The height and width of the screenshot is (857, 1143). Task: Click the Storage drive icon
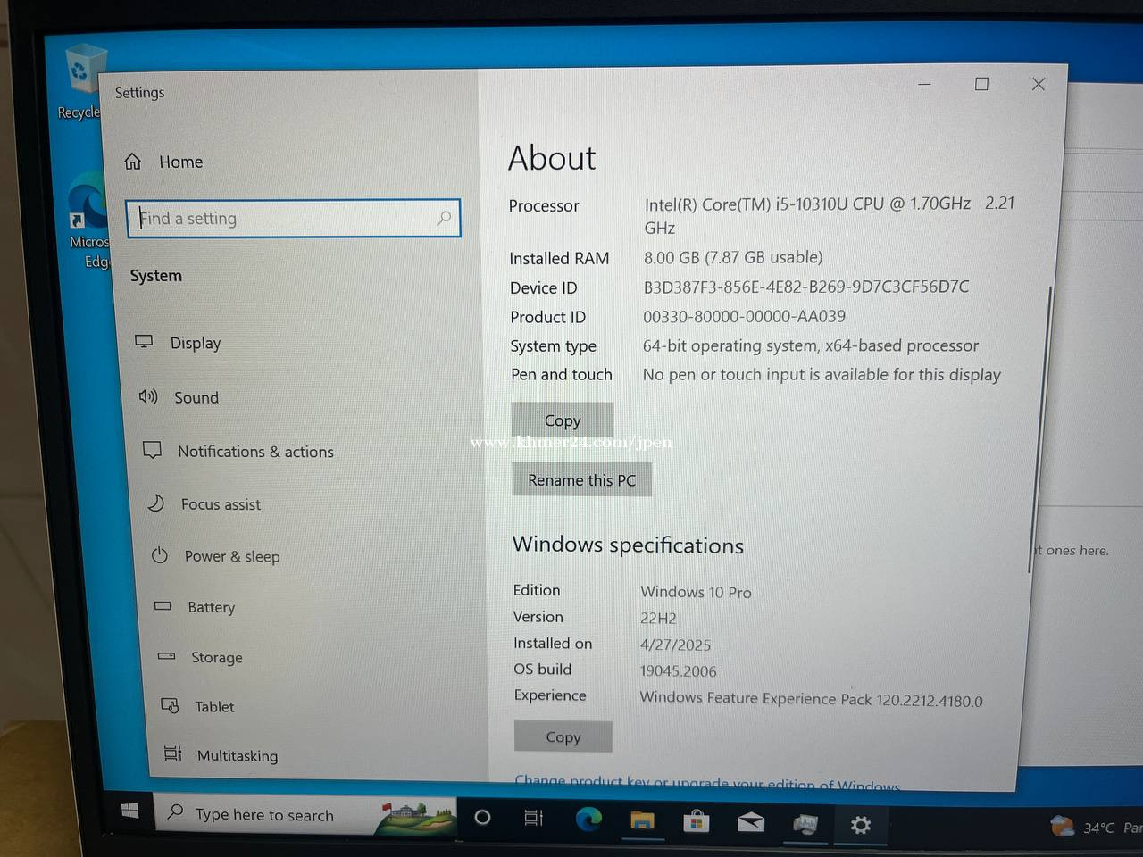coord(166,655)
